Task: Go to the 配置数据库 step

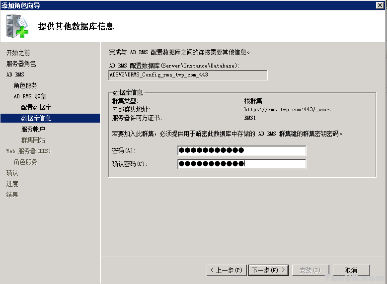Action: (36, 107)
